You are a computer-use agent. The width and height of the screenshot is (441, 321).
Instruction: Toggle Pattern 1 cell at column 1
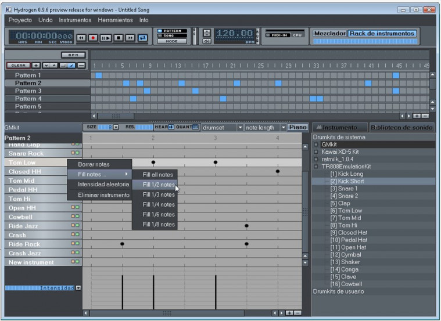click(98, 75)
